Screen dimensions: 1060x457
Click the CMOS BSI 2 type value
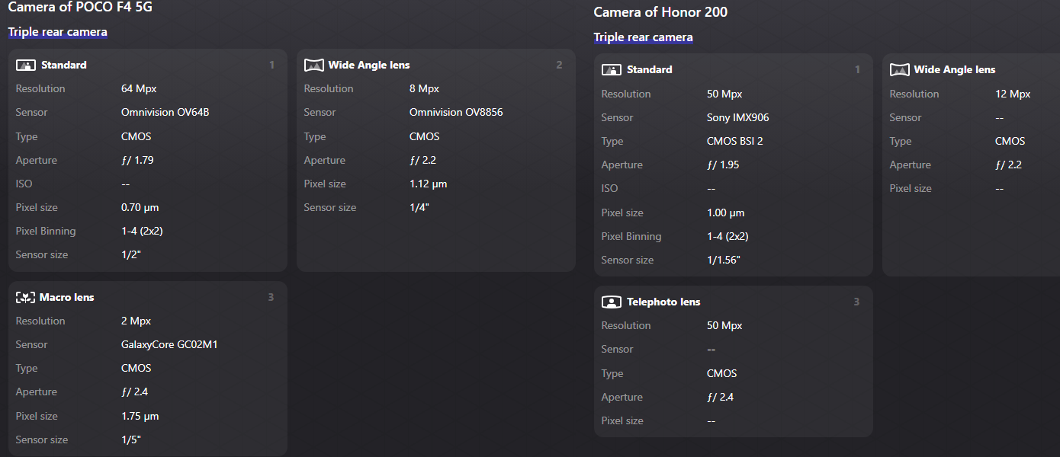pos(734,142)
